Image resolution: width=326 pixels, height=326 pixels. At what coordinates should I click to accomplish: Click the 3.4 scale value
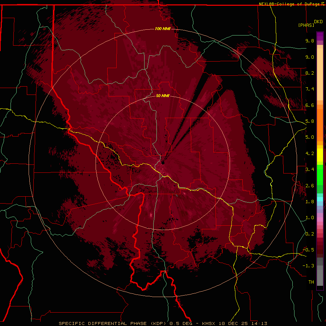(310, 170)
